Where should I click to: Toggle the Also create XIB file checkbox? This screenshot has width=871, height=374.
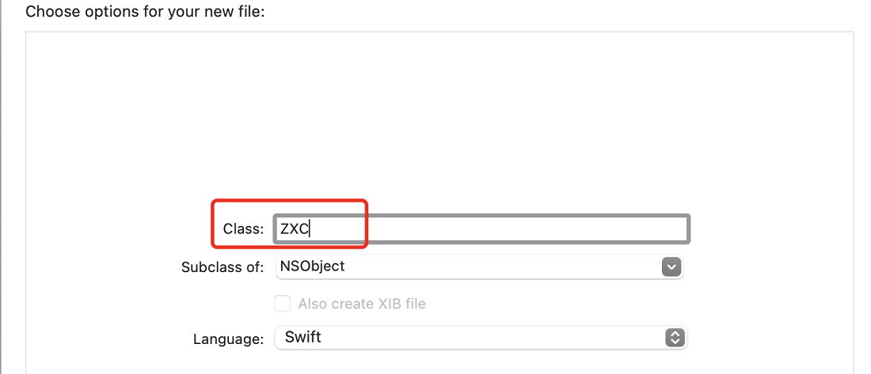[x=283, y=304]
